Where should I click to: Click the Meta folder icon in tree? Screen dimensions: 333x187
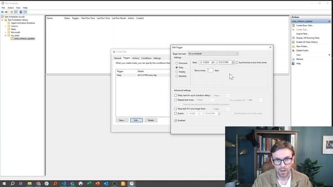(x=9, y=29)
